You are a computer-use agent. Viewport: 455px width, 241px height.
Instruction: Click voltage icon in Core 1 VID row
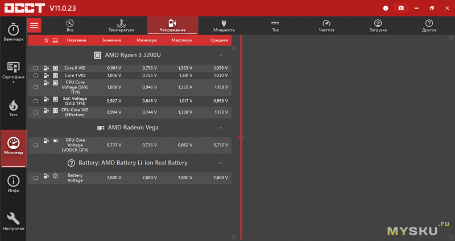pos(46,75)
